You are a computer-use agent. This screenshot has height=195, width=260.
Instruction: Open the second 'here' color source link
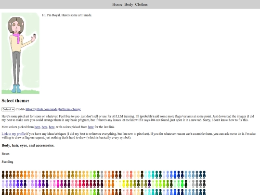pyautogui.click(x=44, y=127)
